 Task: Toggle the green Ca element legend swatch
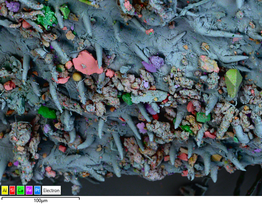coord(21,190)
